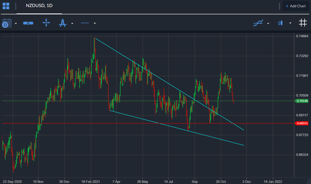The image size is (311, 184).
Task: Open the indicators dropdown arrow
Action: 268,24
